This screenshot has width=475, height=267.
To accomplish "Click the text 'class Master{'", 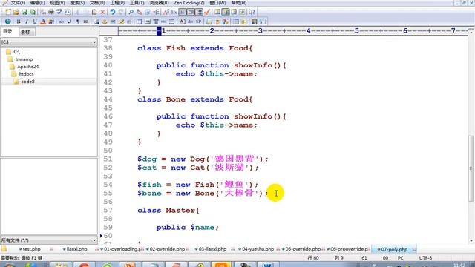I will pyautogui.click(x=168, y=211).
